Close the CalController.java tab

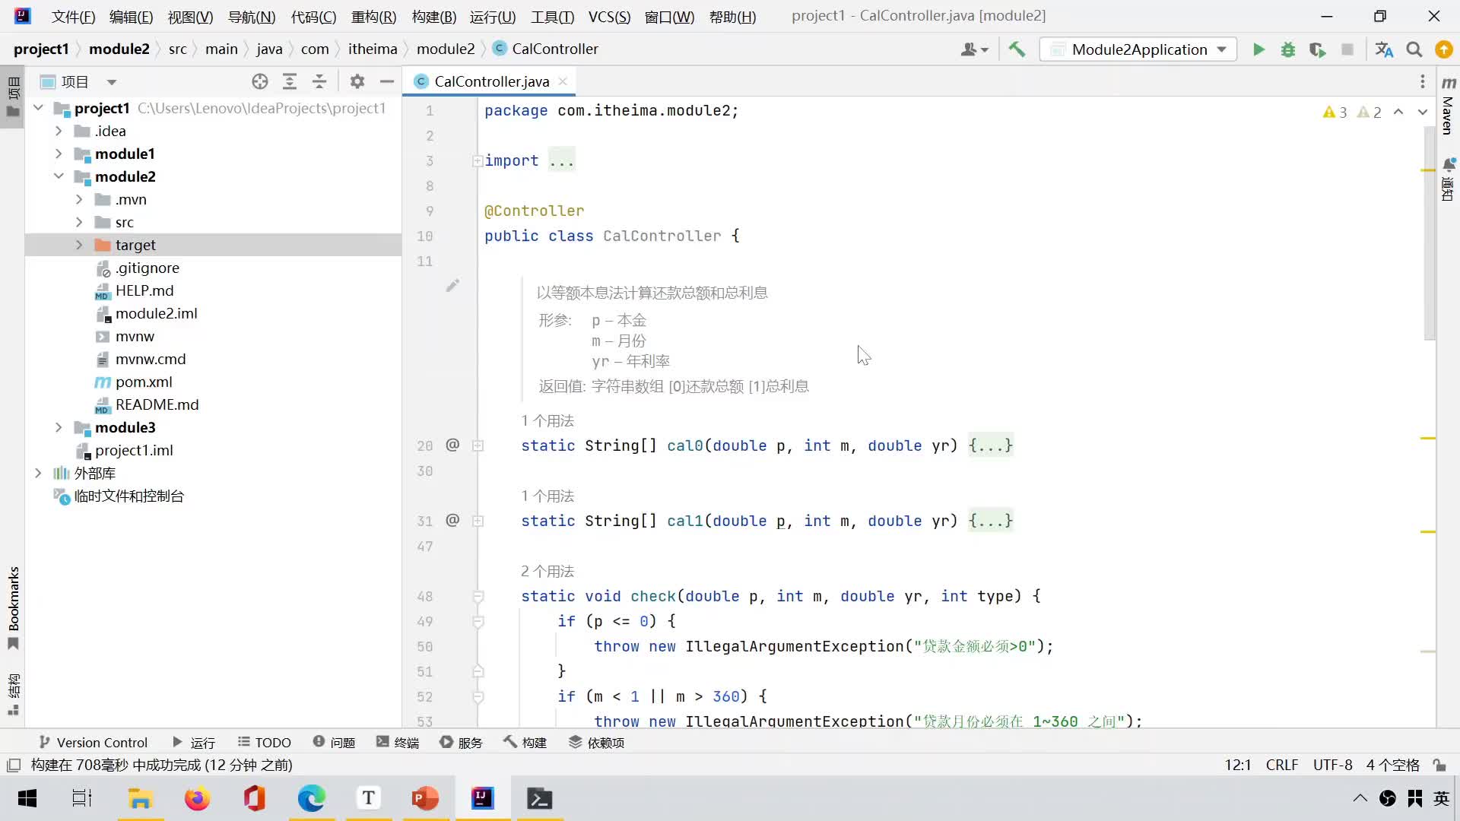point(563,81)
